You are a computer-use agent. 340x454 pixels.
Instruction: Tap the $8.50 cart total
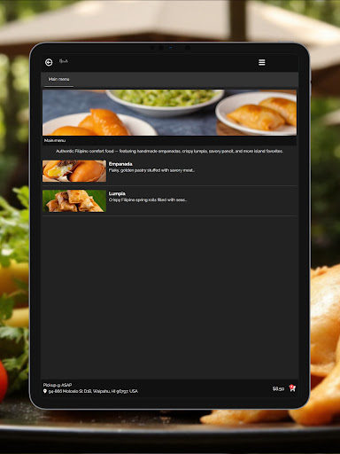(278, 388)
